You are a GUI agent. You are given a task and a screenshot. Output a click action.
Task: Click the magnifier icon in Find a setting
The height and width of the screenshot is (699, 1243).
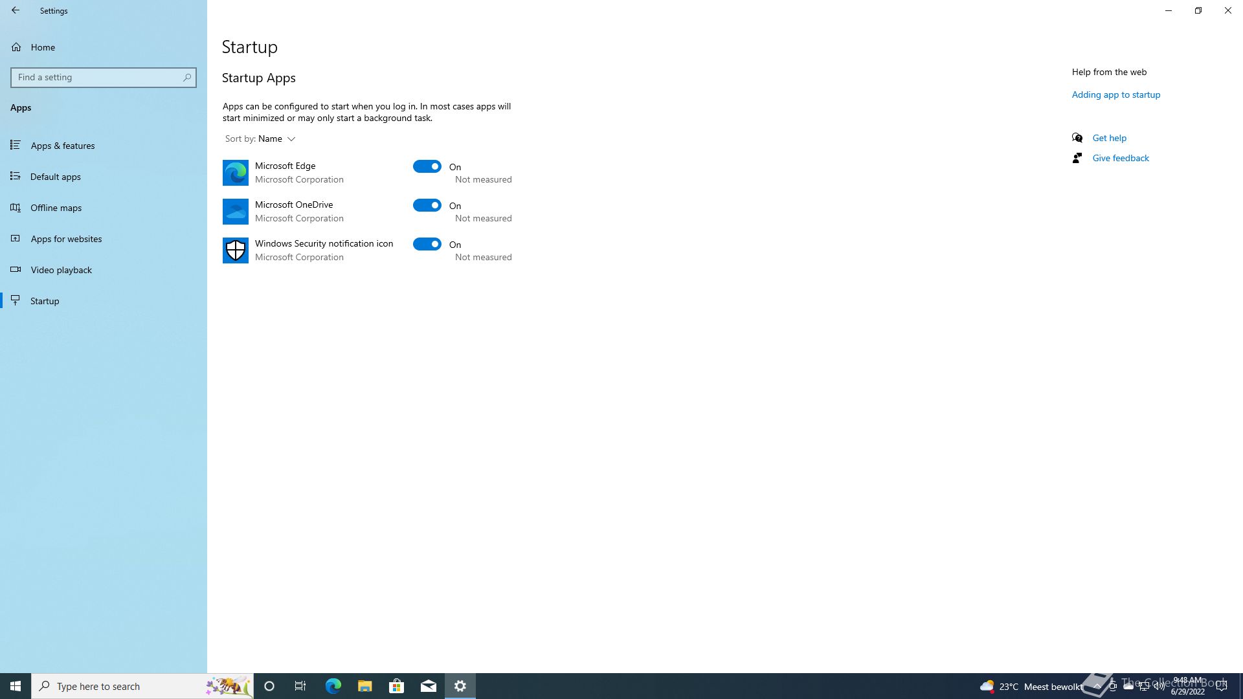187,78
